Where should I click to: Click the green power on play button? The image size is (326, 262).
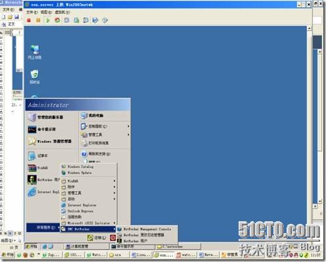pyautogui.click(x=48, y=20)
